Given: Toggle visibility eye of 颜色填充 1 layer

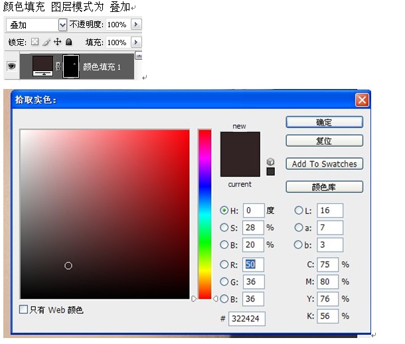Looking at the screenshot, I should (11, 66).
